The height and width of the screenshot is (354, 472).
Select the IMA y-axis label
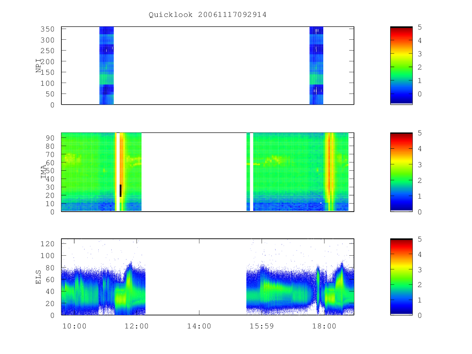44,172
